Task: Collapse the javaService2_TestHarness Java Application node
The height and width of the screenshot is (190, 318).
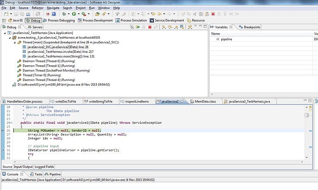Action: [5, 33]
